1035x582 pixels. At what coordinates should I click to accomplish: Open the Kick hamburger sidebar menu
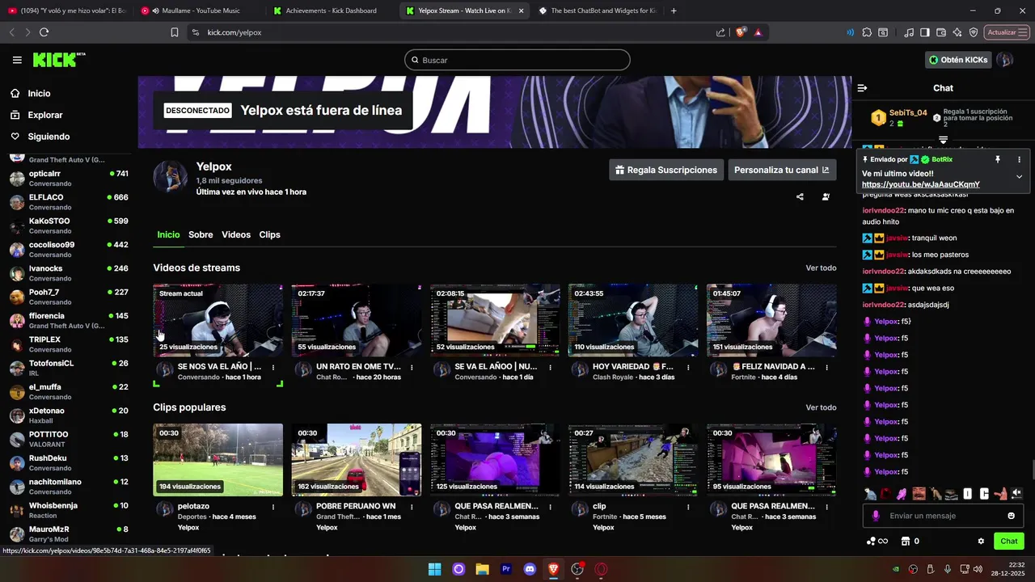[x=17, y=60]
